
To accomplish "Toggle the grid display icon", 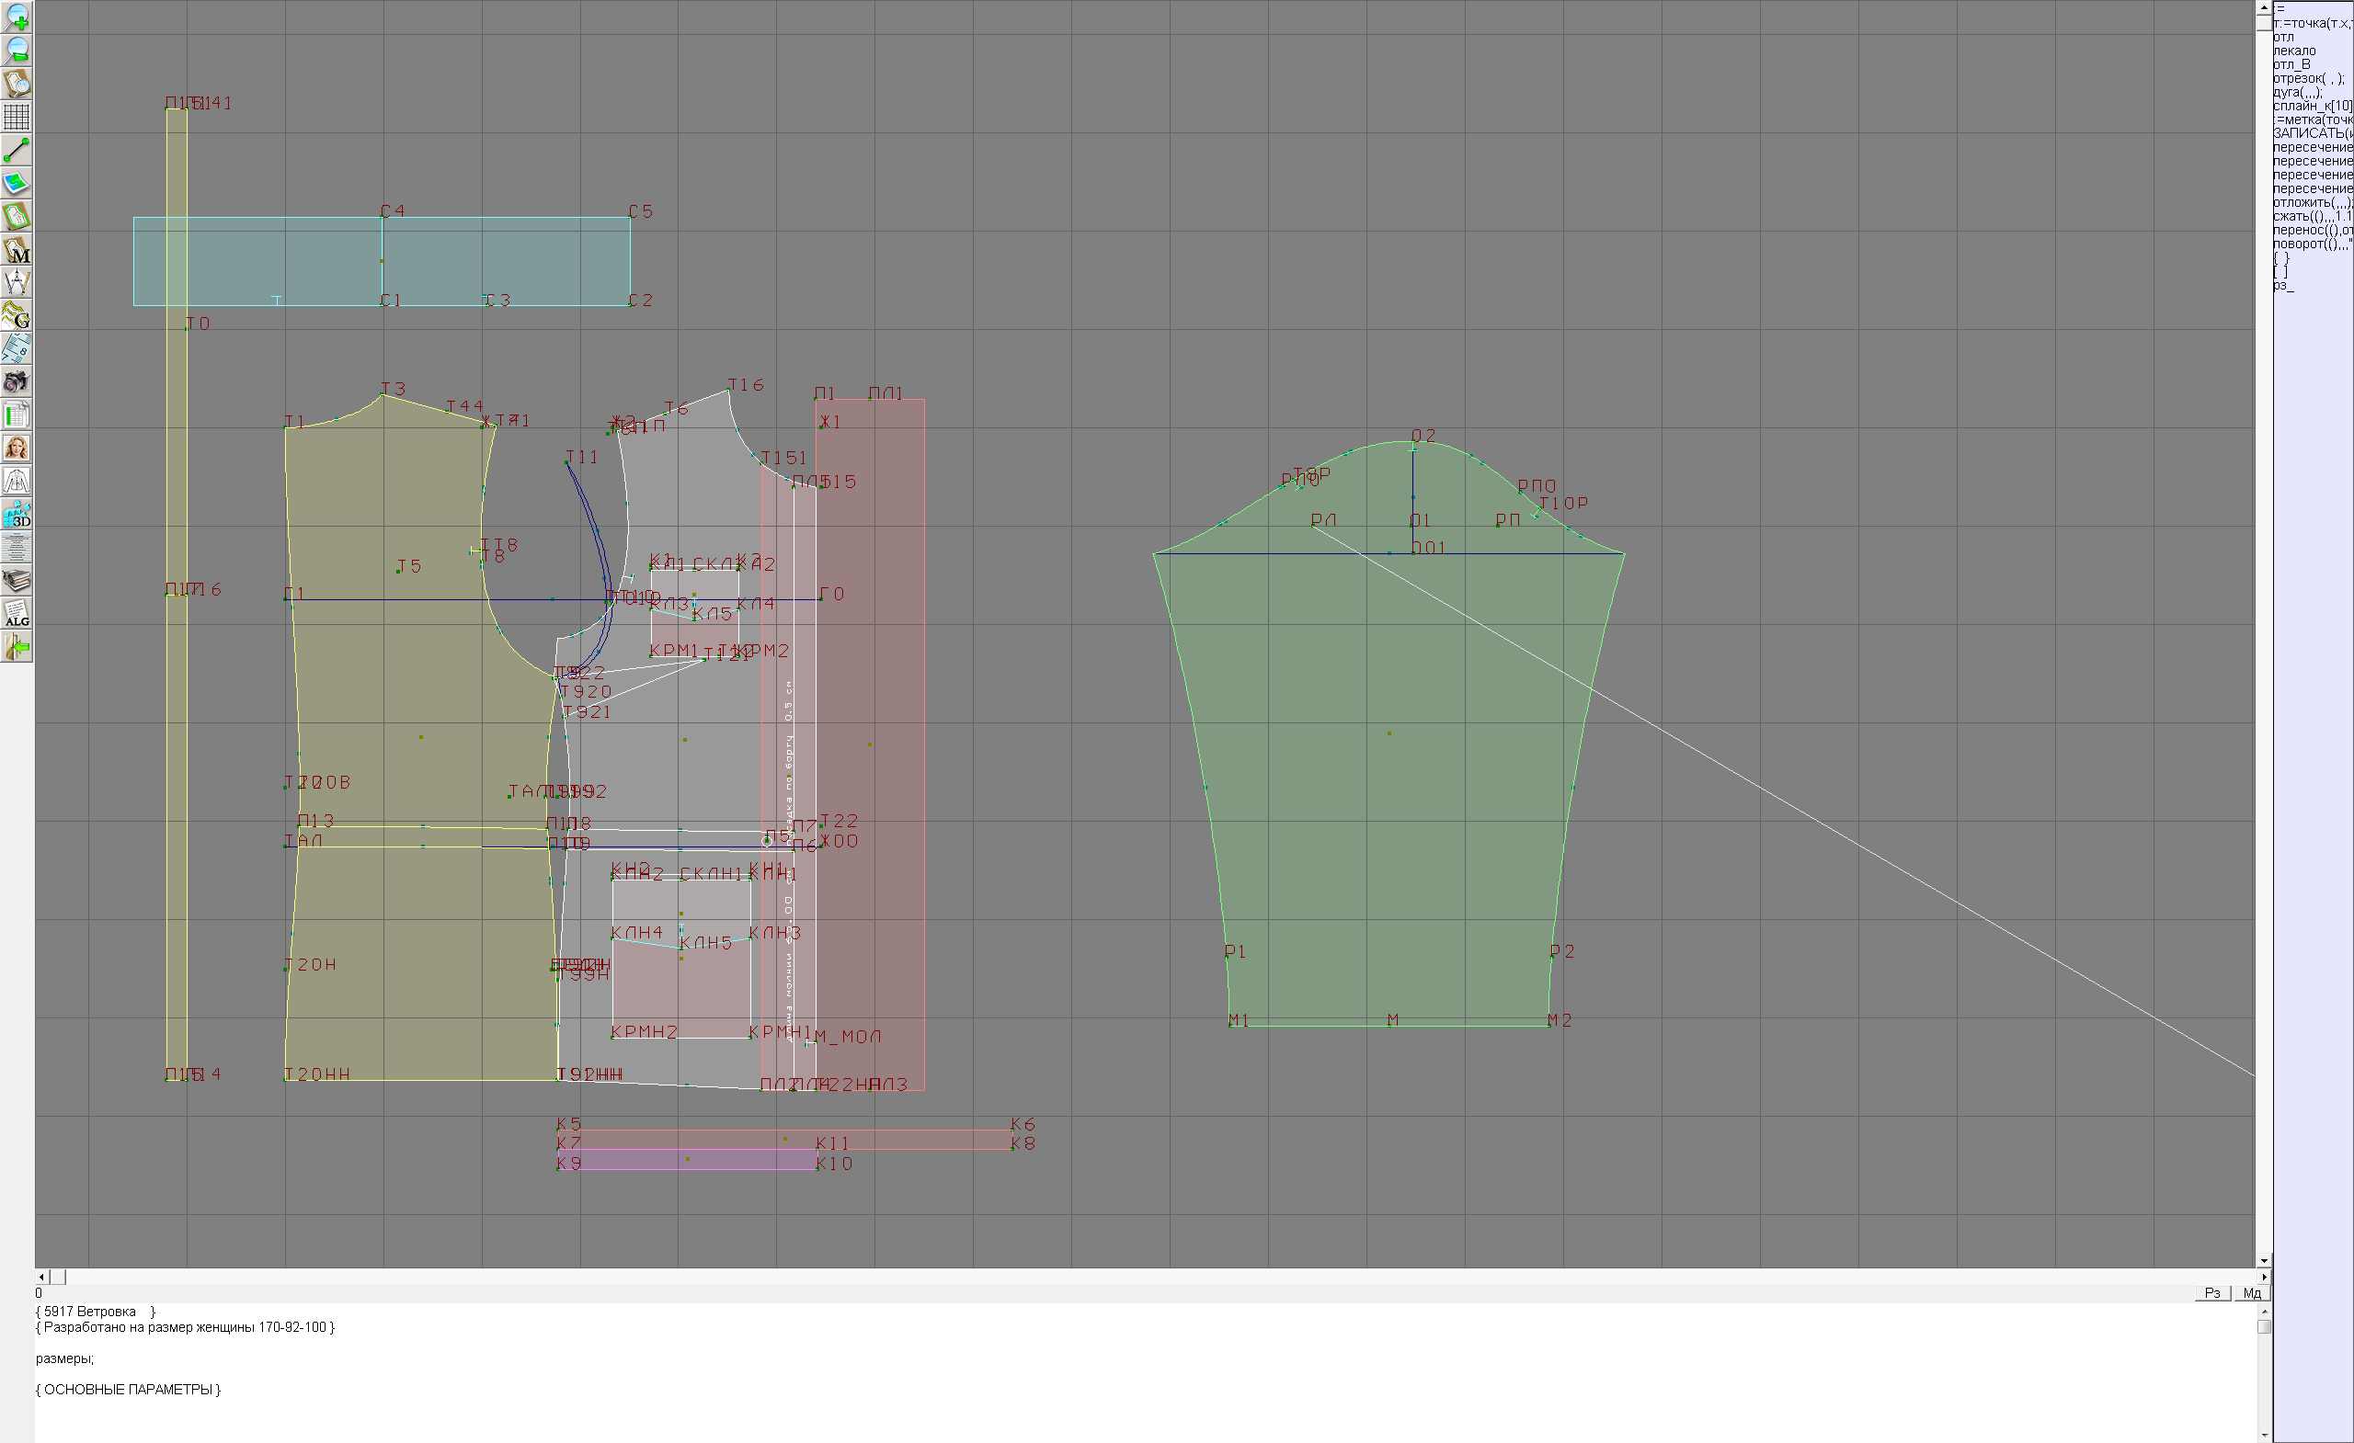I will 17,118.
